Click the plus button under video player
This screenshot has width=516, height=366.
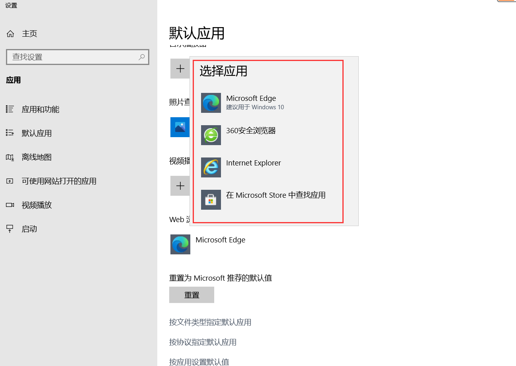click(x=180, y=186)
